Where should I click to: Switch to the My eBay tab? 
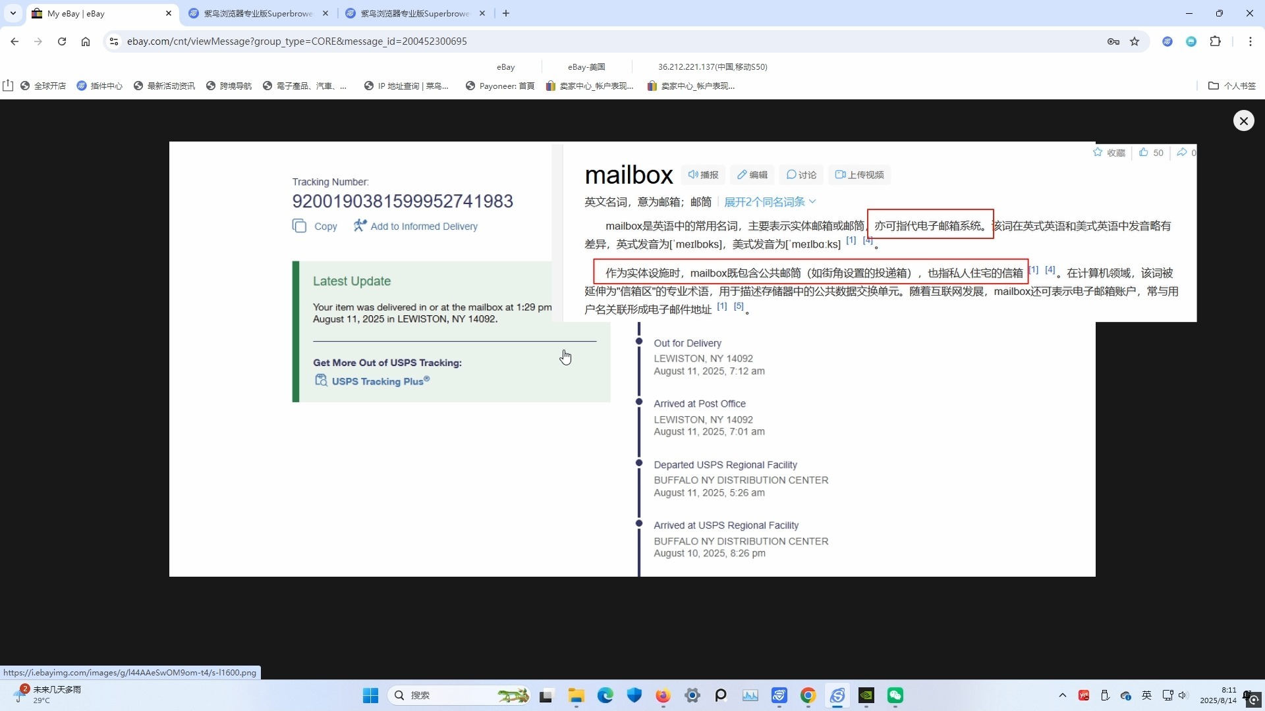coord(102,13)
